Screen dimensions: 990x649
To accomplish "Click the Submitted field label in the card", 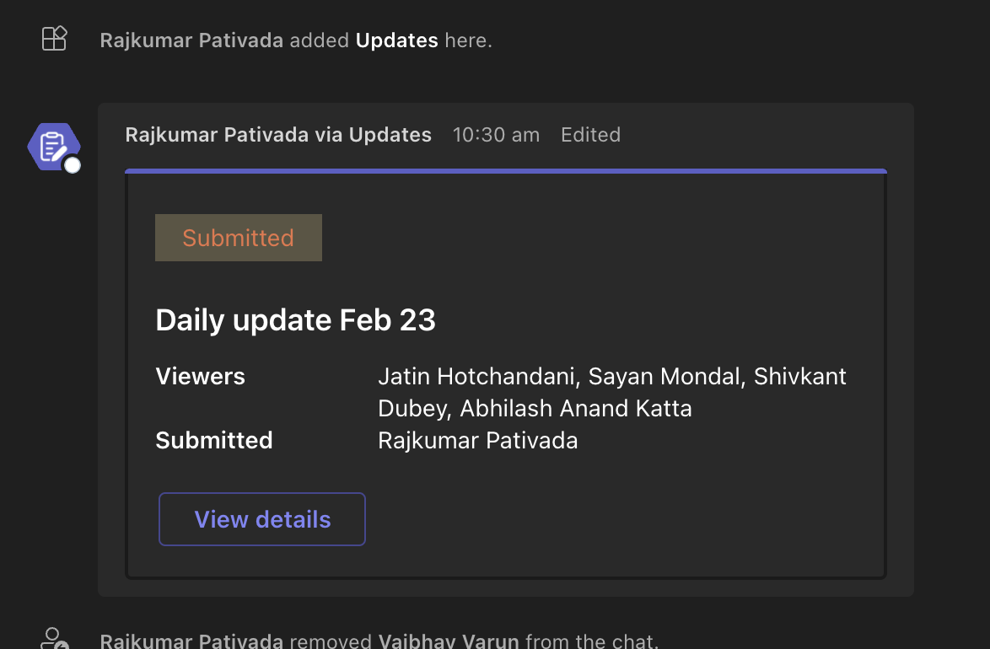I will point(214,440).
